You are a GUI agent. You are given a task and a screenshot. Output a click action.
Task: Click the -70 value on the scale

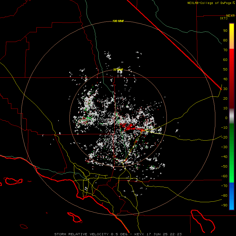pyautogui.click(x=224, y=186)
